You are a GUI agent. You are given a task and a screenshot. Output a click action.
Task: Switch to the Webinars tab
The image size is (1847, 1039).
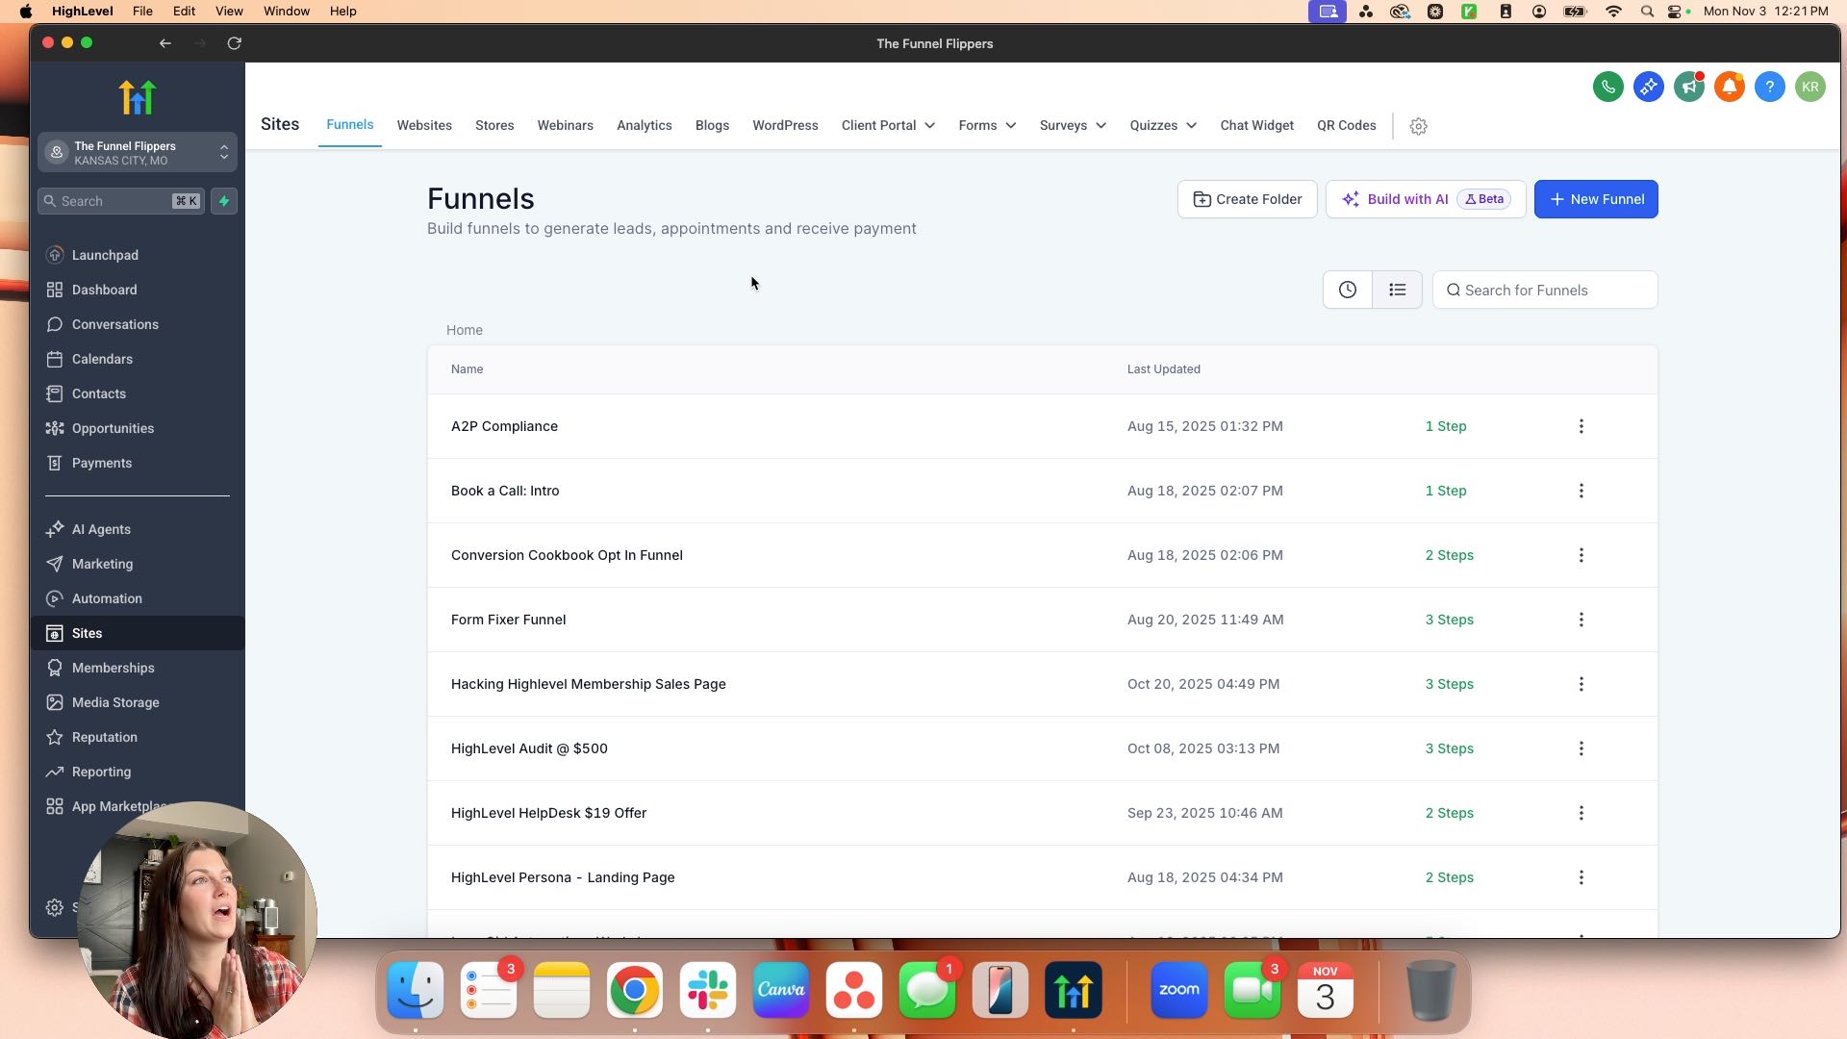pos(565,126)
